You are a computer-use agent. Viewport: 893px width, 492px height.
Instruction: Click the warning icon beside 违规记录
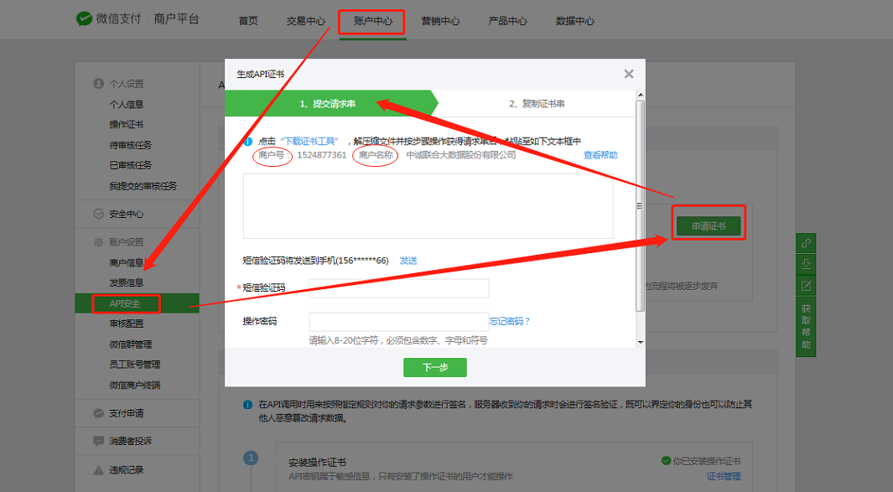(98, 469)
